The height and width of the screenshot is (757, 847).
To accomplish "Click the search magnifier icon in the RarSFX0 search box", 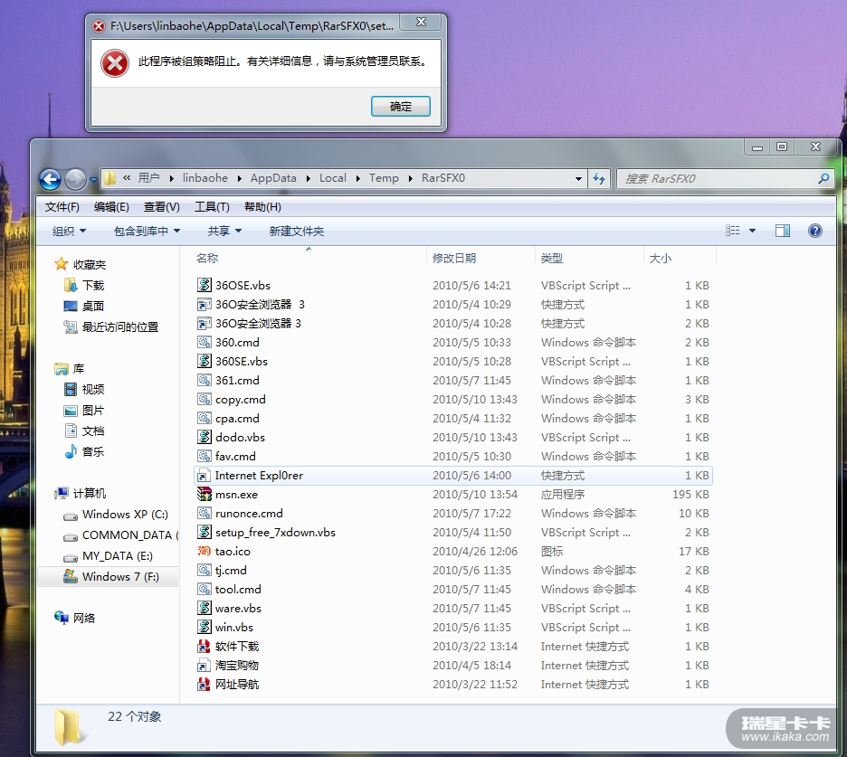I will point(823,179).
